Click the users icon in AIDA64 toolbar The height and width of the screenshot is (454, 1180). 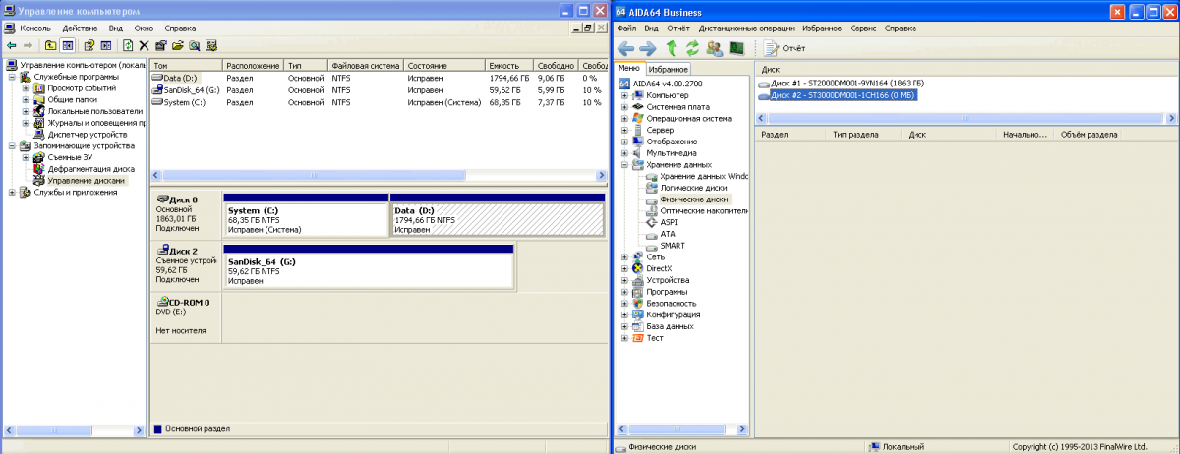point(714,48)
